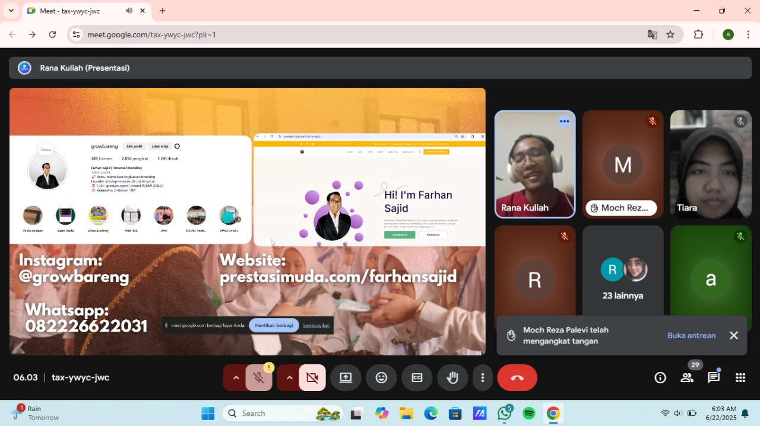Open more options on Rana Kuliah tile

564,122
